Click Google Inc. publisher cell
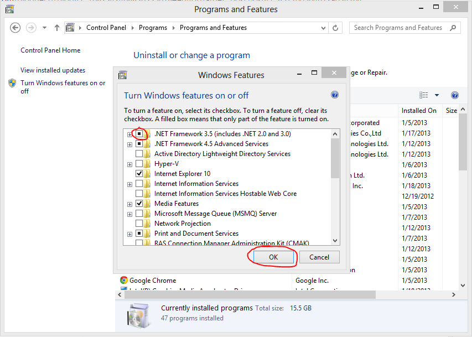The width and height of the screenshot is (472, 337). coord(312,281)
